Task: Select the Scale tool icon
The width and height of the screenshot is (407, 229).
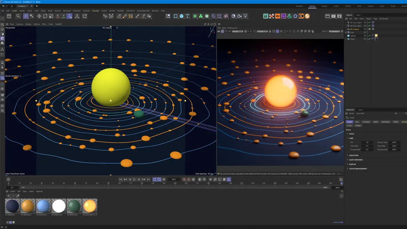Action: click(x=51, y=16)
